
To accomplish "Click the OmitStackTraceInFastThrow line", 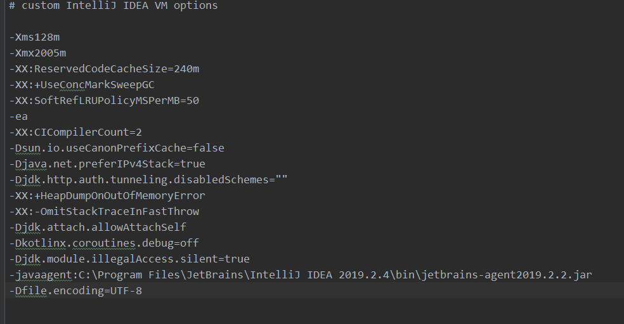I will coord(104,211).
